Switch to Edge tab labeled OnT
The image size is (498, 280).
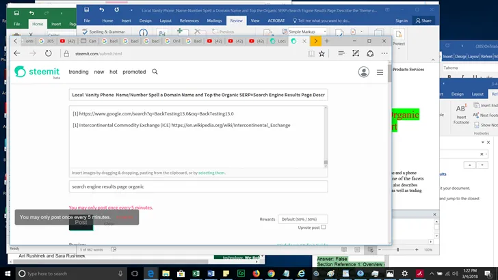pyautogui.click(x=174, y=41)
